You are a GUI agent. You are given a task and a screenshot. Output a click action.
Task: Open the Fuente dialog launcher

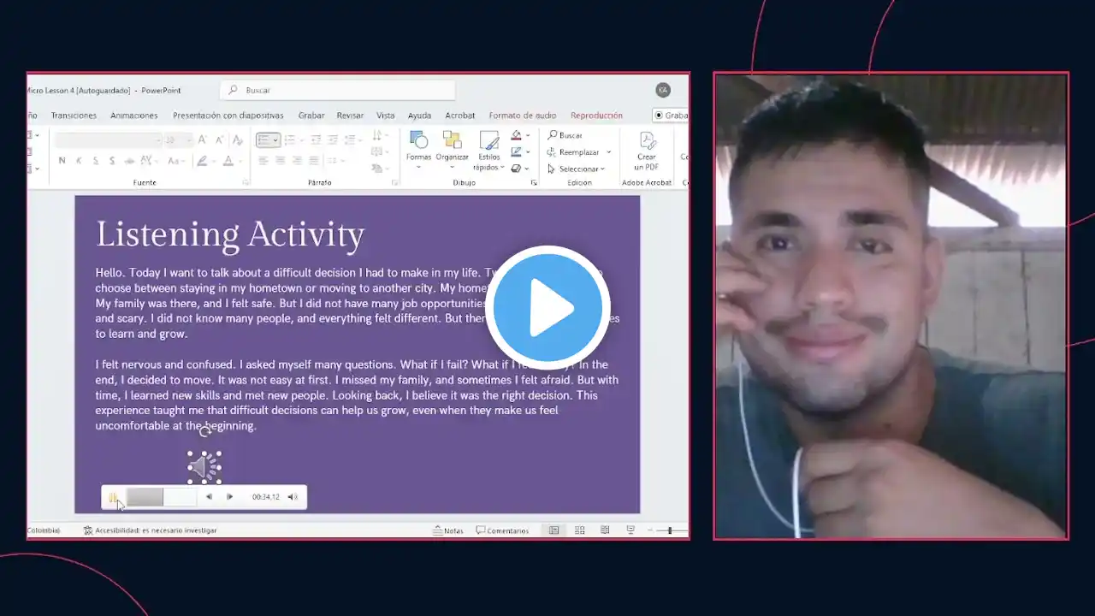pos(246,183)
